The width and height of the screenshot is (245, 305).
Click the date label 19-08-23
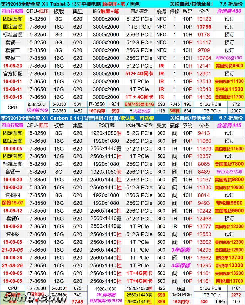coord(13,66)
